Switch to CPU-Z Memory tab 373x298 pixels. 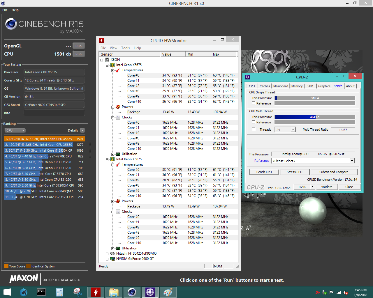[x=297, y=86]
